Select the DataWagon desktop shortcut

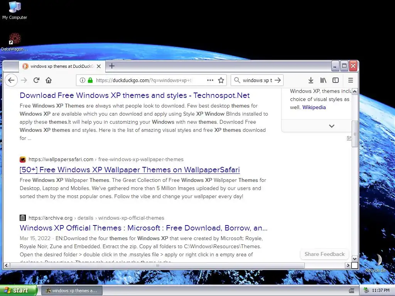15,42
